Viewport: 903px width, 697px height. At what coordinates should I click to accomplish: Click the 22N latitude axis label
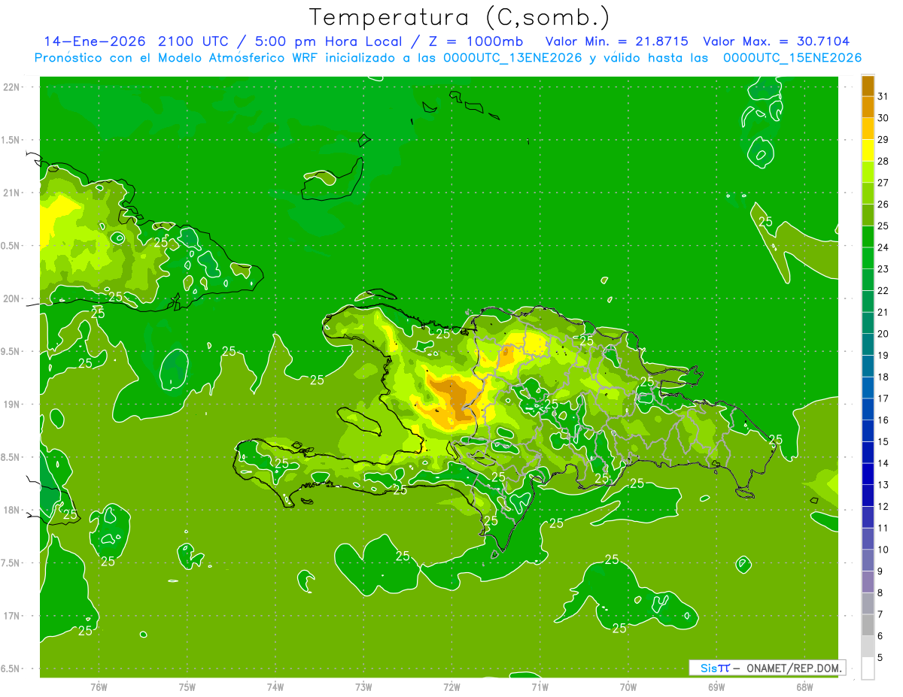point(12,87)
